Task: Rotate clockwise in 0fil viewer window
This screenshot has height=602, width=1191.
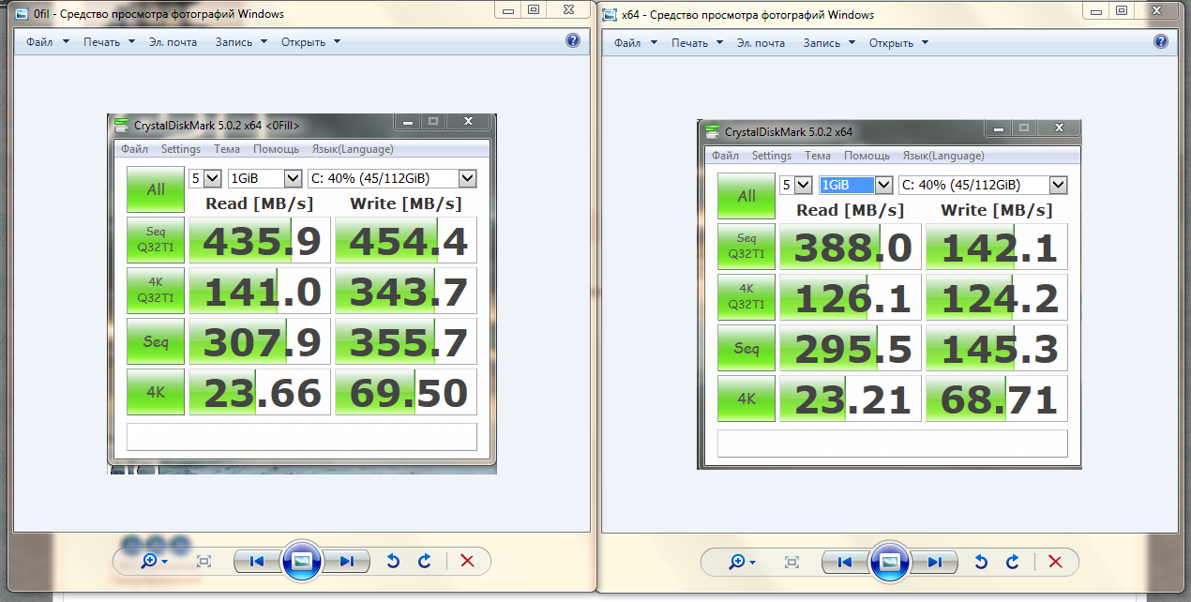Action: pyautogui.click(x=425, y=561)
